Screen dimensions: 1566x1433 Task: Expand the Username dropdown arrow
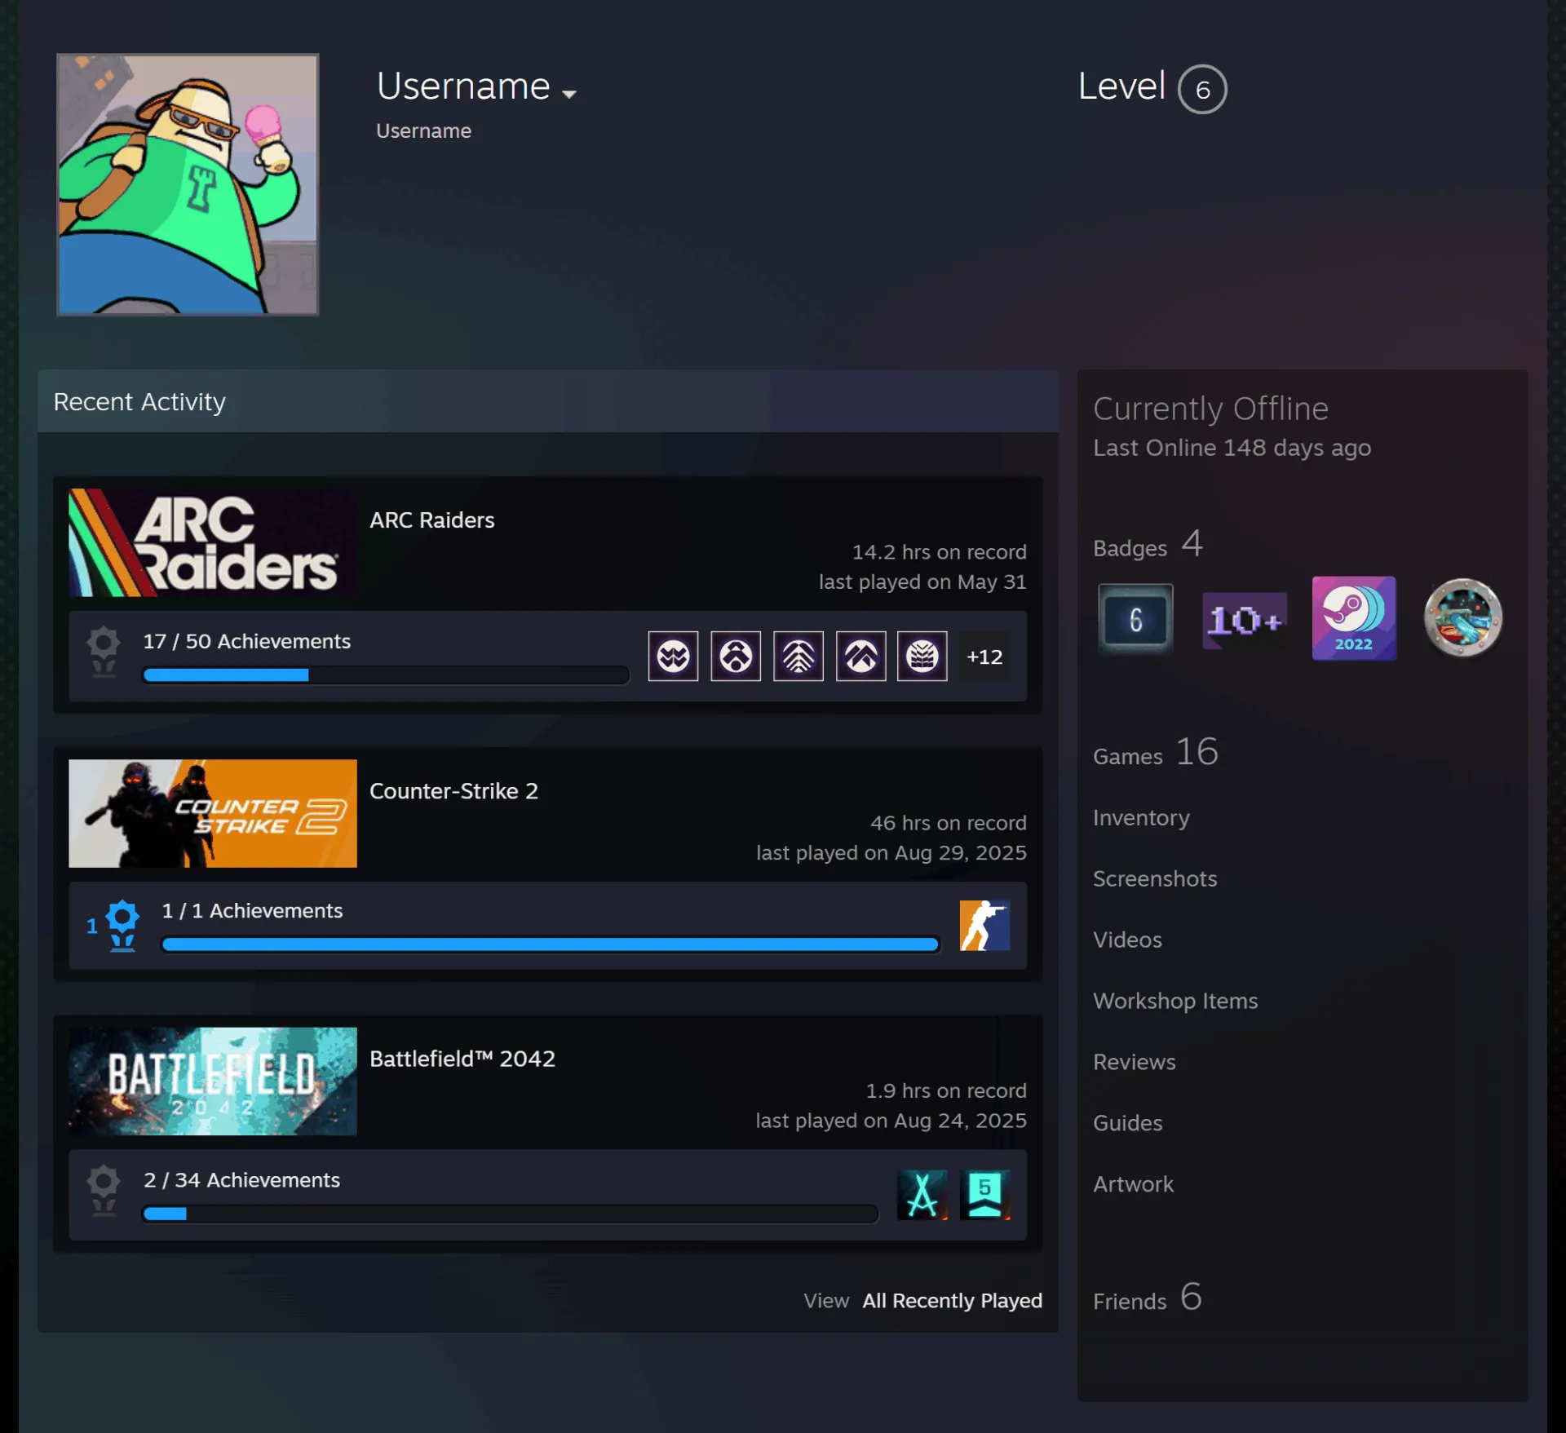coord(569,94)
